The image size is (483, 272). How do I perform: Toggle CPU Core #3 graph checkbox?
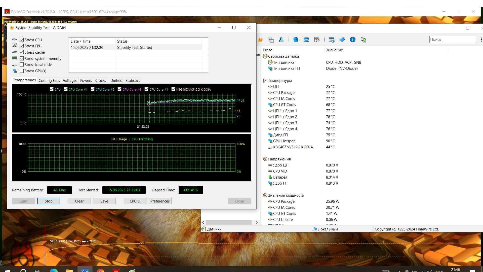[119, 89]
